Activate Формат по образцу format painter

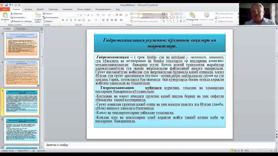click(x=21, y=21)
